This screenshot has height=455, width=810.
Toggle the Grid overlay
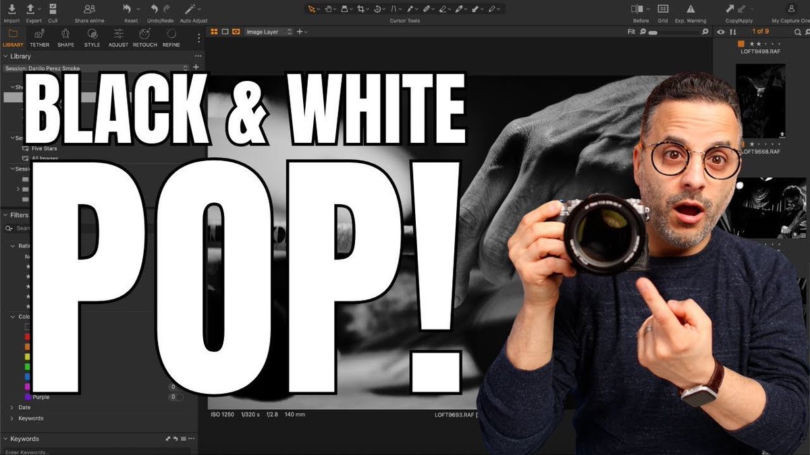[x=663, y=9]
